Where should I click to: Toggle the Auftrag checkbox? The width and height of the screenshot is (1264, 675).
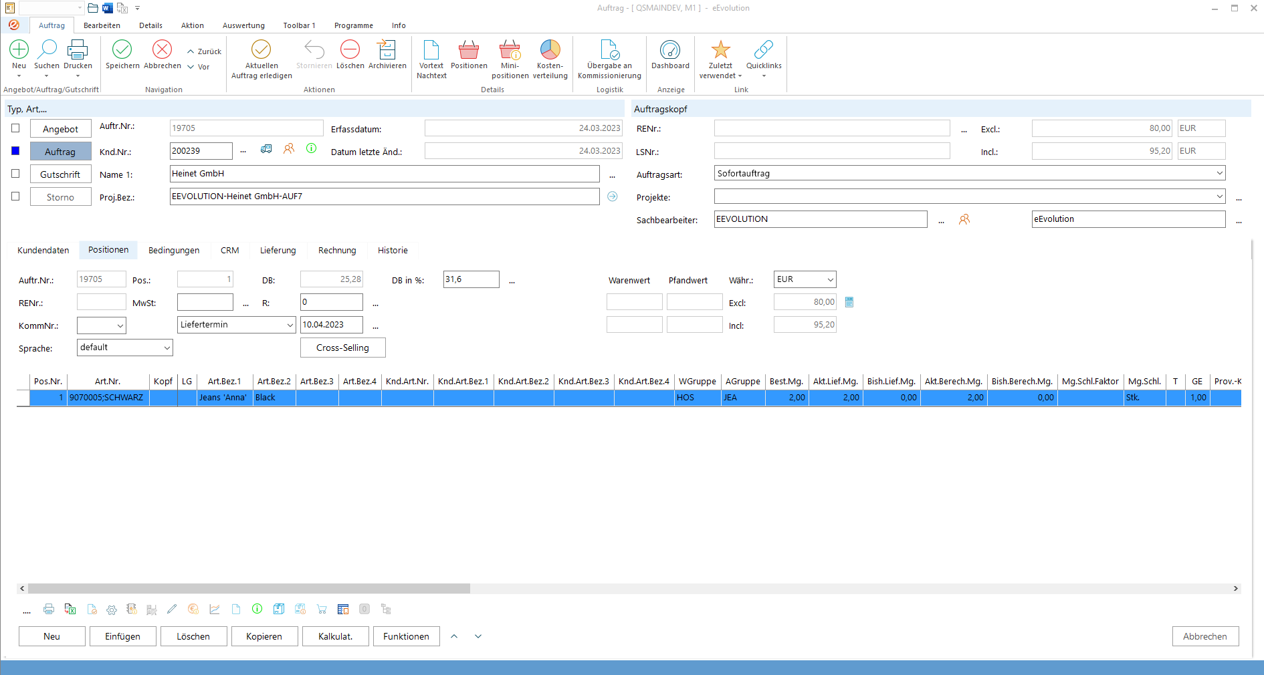(x=15, y=150)
